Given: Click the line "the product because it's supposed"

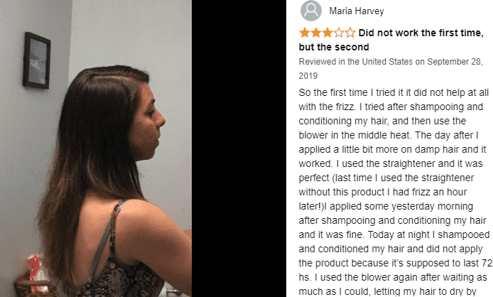Looking at the screenshot, I should click(x=395, y=263).
